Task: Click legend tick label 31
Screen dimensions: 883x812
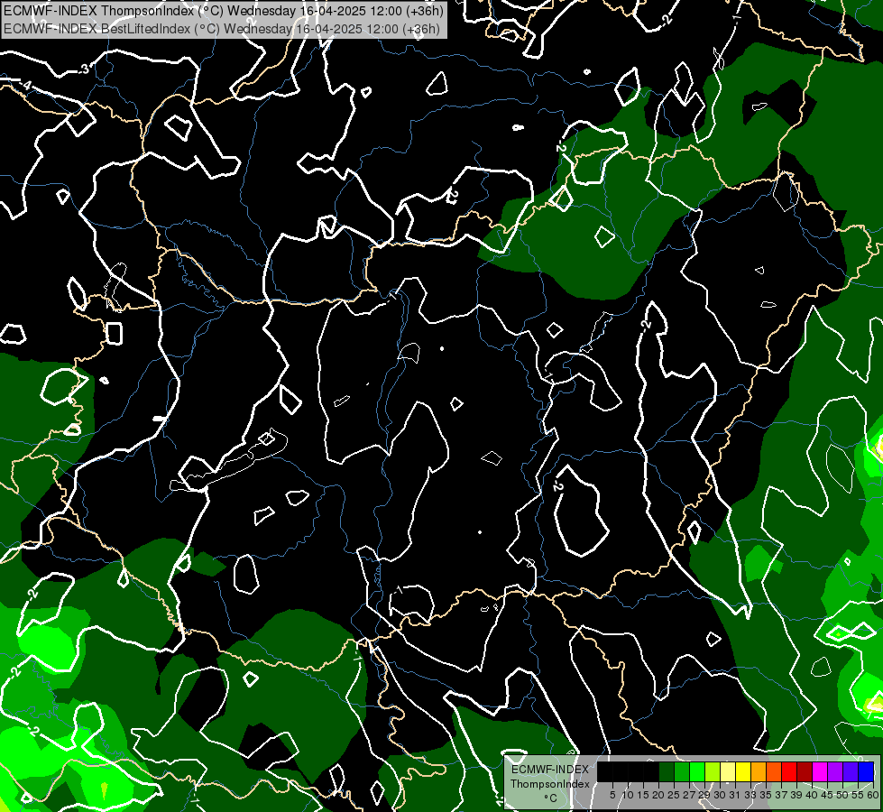Action: (x=735, y=795)
